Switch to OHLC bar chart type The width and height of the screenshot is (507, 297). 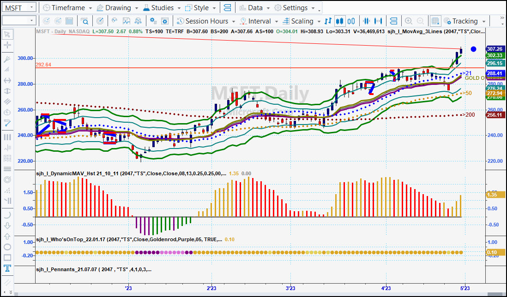[328, 21]
